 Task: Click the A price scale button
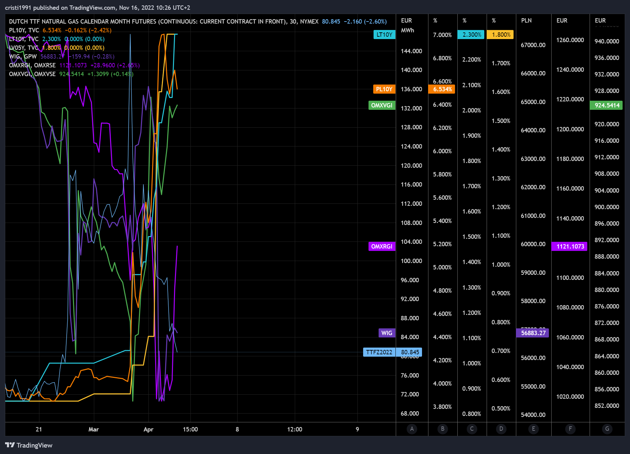click(x=412, y=429)
